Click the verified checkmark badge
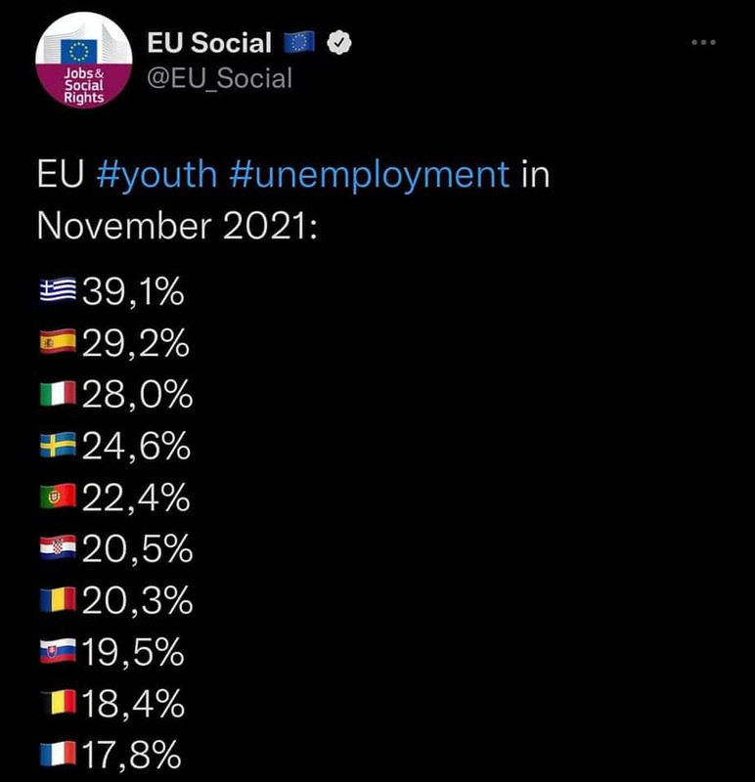The image size is (755, 782). tap(339, 43)
